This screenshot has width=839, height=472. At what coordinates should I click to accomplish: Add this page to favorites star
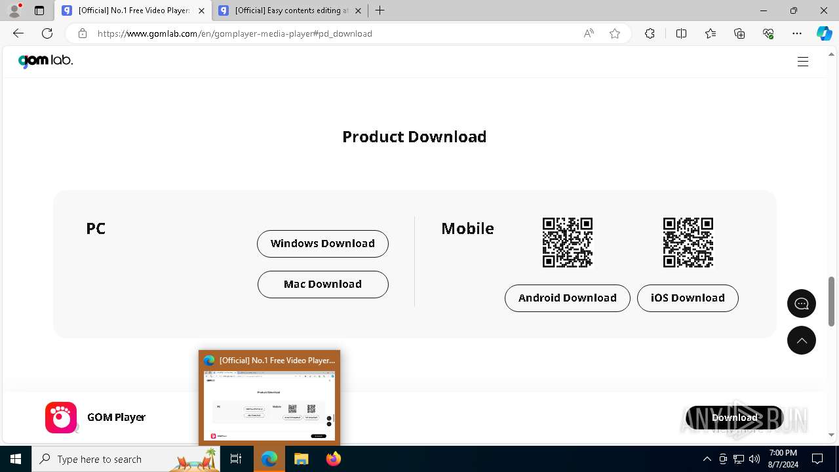[x=615, y=33]
